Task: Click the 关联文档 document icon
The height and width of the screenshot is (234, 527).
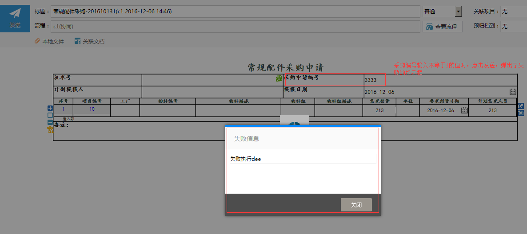Action: pos(77,41)
